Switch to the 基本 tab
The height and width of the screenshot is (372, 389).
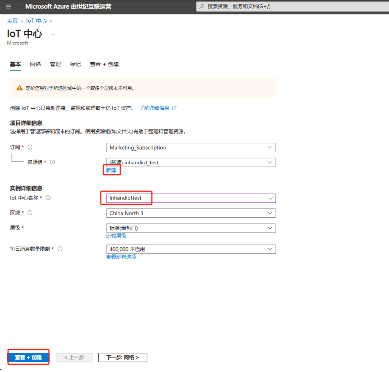pyautogui.click(x=15, y=65)
